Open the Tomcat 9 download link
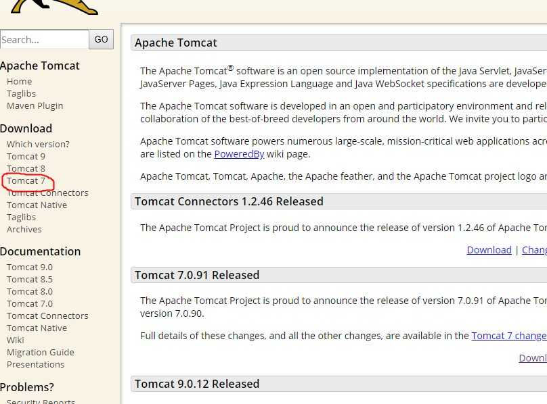Image resolution: width=547 pixels, height=404 pixels. tap(26, 156)
